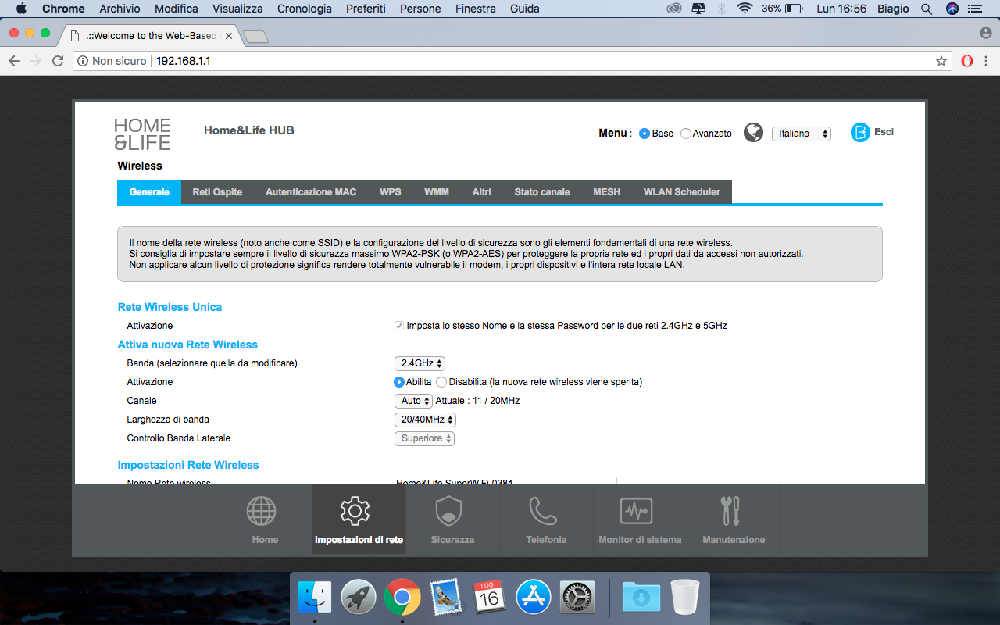Click the language globe icon
The image size is (1000, 625).
pos(753,133)
